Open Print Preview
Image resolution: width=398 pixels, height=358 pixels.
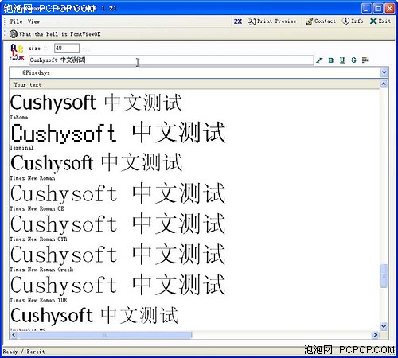(272, 21)
